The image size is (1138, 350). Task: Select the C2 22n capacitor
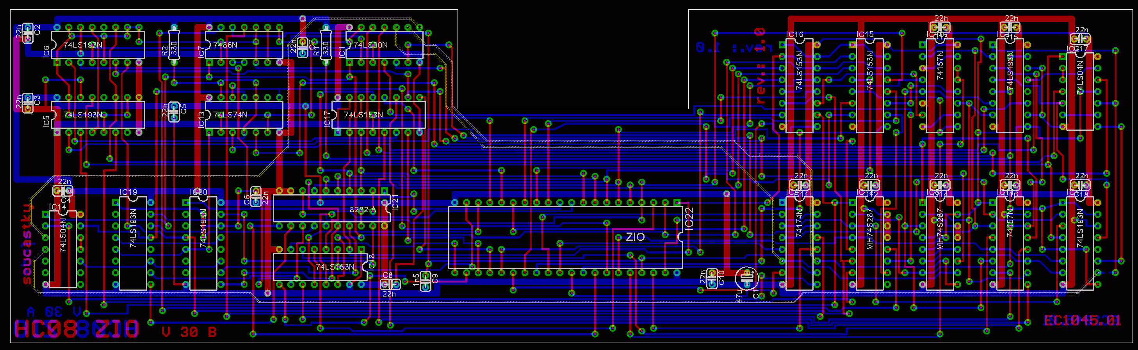(x=28, y=33)
